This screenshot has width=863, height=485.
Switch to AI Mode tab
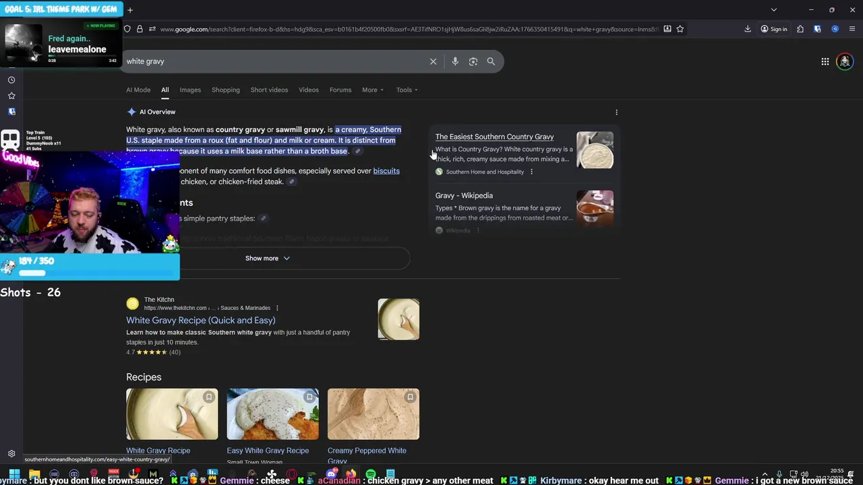[x=138, y=90]
